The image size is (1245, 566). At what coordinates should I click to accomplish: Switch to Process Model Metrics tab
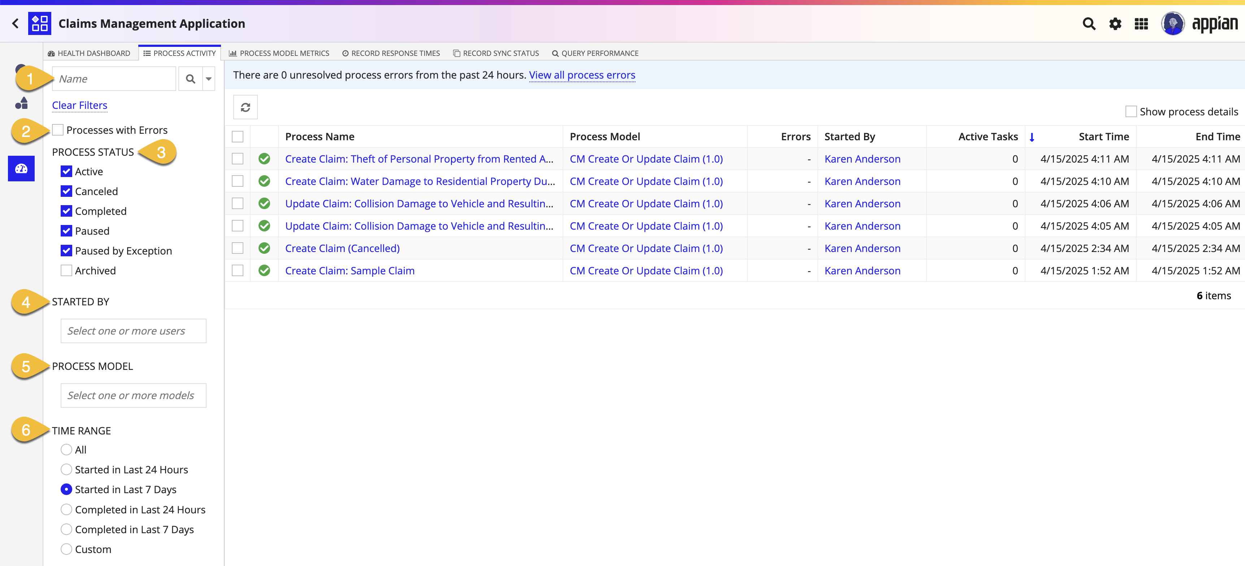[x=279, y=53]
